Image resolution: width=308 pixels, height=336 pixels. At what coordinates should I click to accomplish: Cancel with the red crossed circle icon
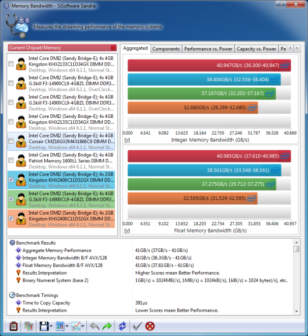tap(150, 326)
